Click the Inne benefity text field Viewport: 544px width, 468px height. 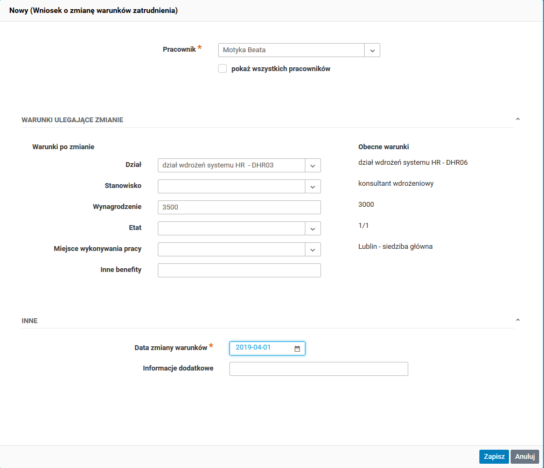[239, 270]
